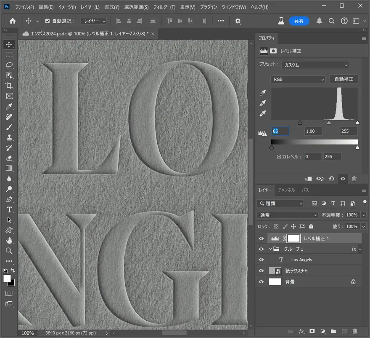
Task: Click the shadow input field showing 85
Action: (280, 131)
